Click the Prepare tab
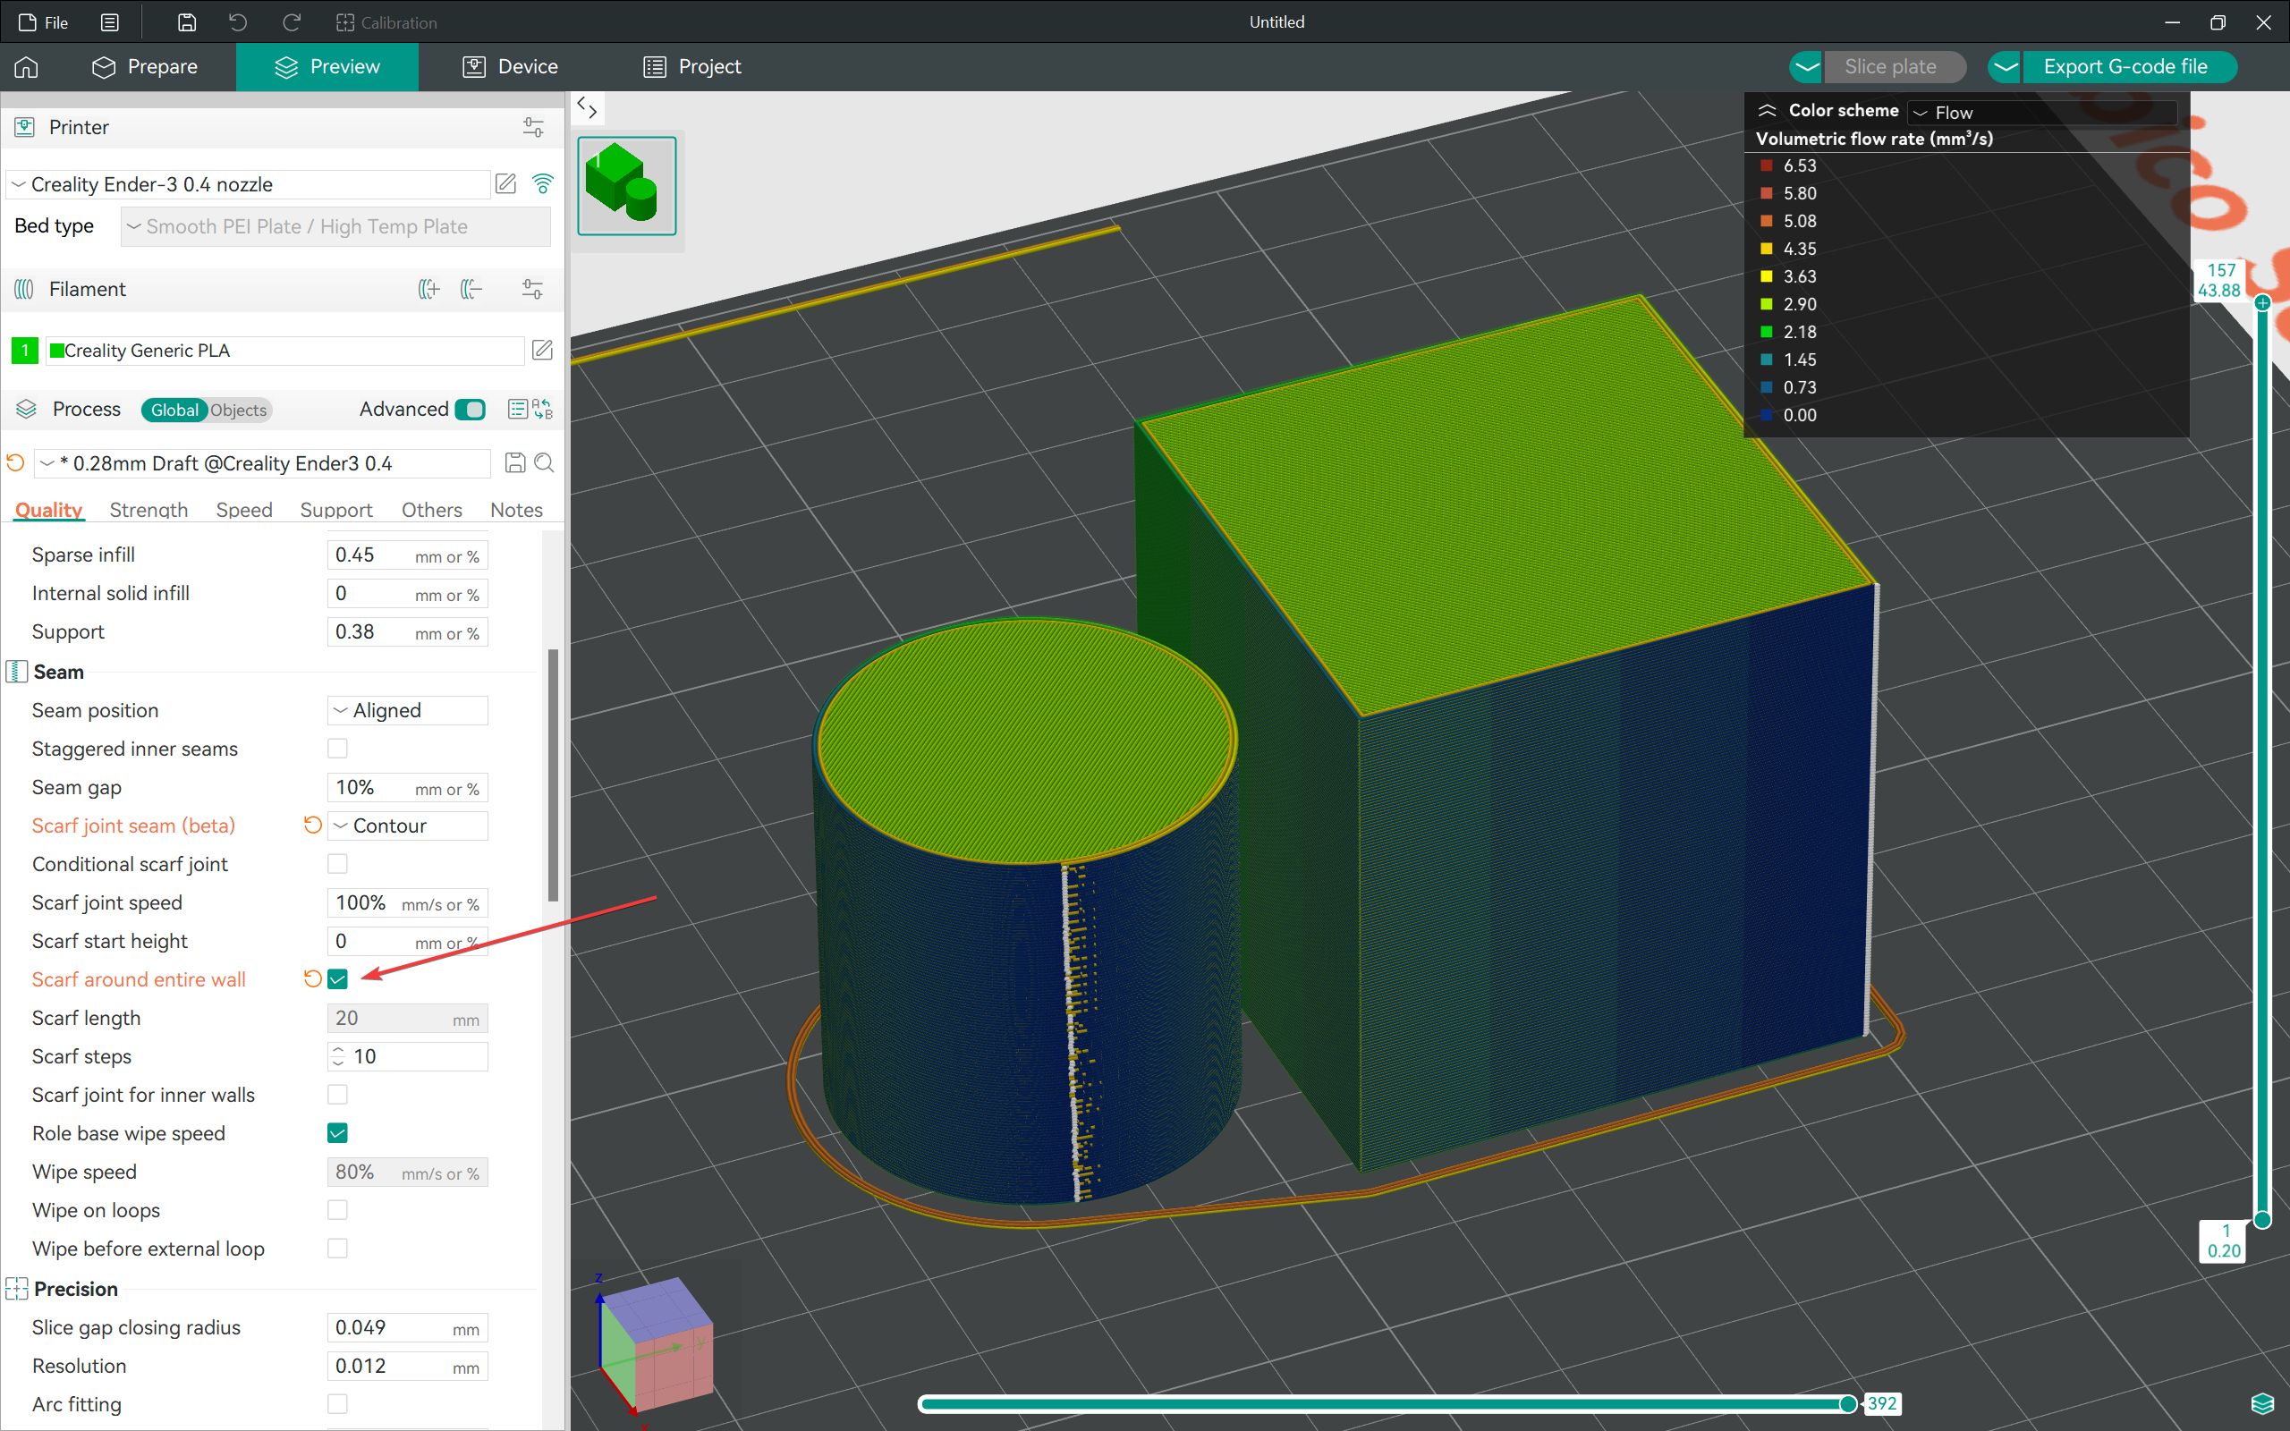The width and height of the screenshot is (2290, 1431). [162, 68]
